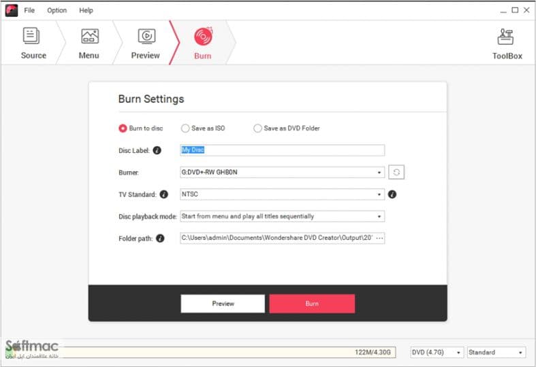Image resolution: width=536 pixels, height=367 pixels.
Task: Open the Help menu
Action: click(x=86, y=10)
